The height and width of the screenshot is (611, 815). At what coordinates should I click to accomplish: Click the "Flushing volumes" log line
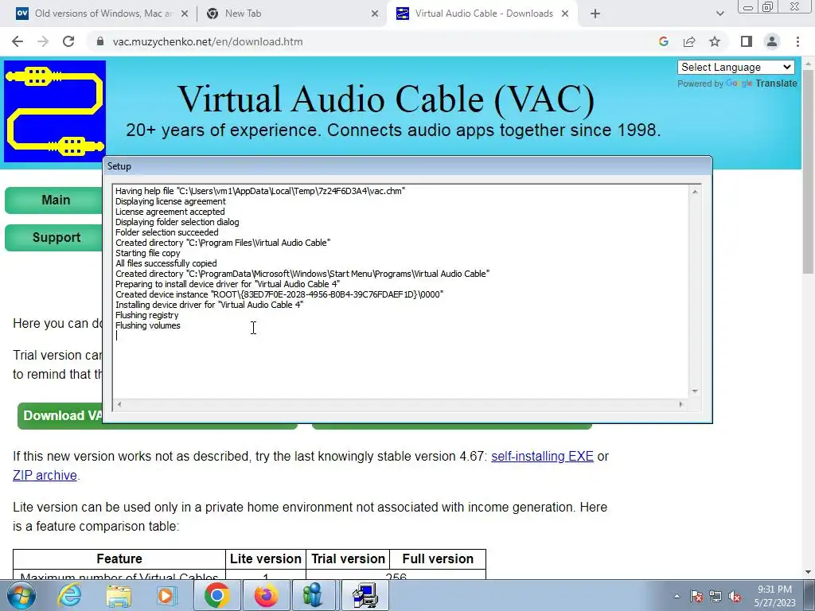147,325
